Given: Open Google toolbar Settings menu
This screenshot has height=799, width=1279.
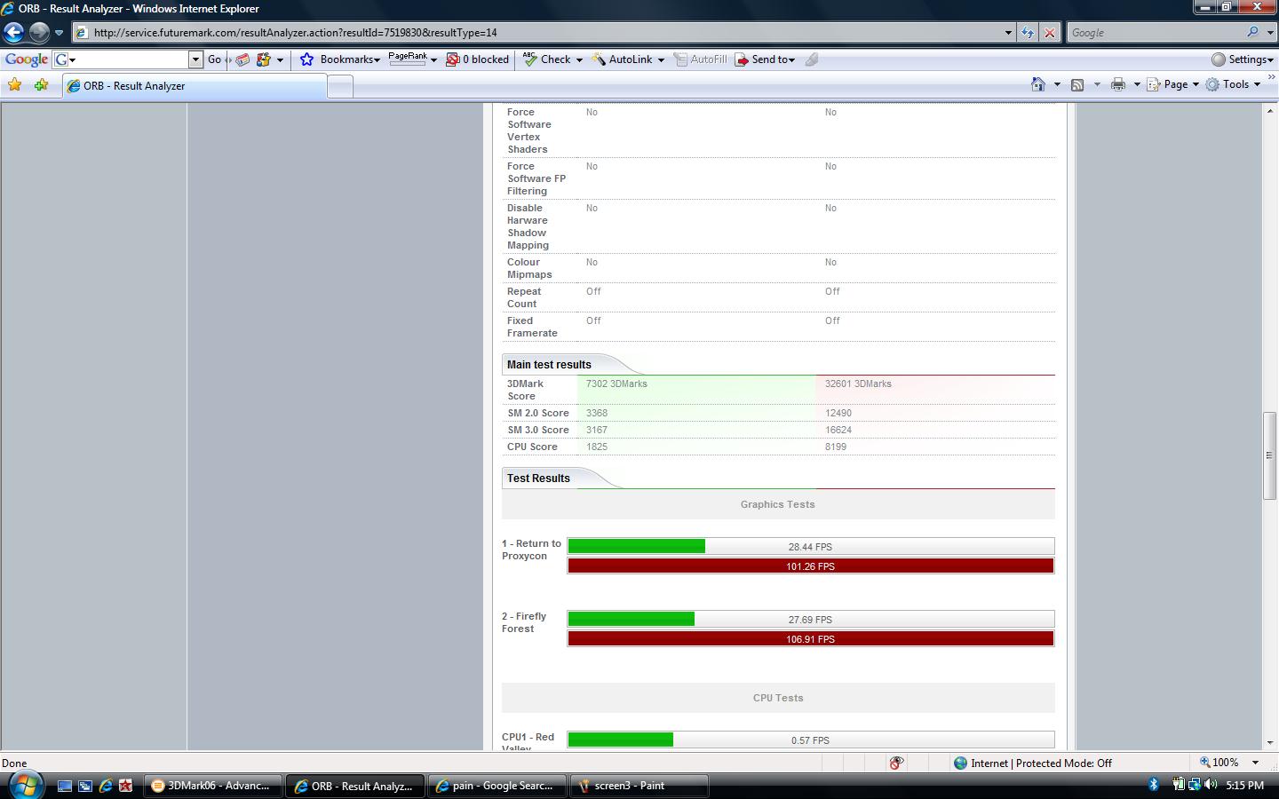Looking at the screenshot, I should click(x=1242, y=59).
